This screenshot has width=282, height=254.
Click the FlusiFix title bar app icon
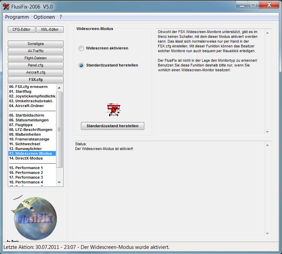click(x=6, y=7)
